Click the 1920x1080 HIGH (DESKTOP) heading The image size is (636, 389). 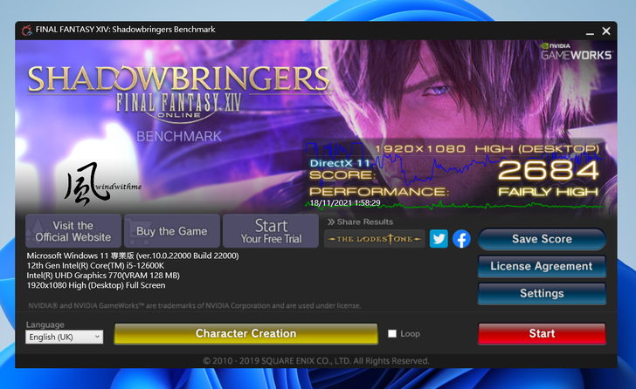[x=487, y=149]
